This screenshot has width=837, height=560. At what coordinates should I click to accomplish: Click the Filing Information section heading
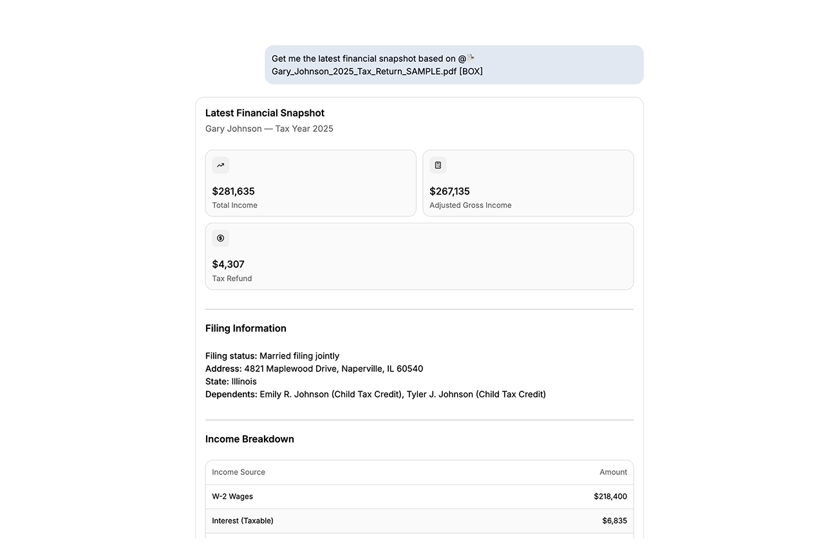pos(246,328)
